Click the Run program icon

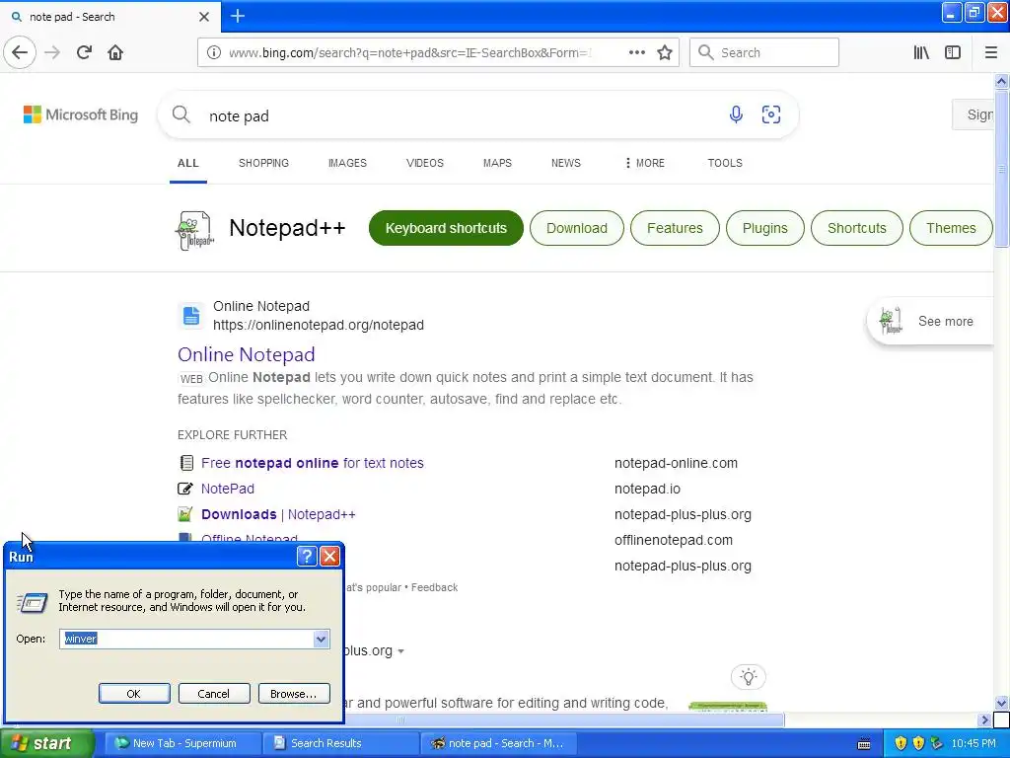(x=33, y=602)
